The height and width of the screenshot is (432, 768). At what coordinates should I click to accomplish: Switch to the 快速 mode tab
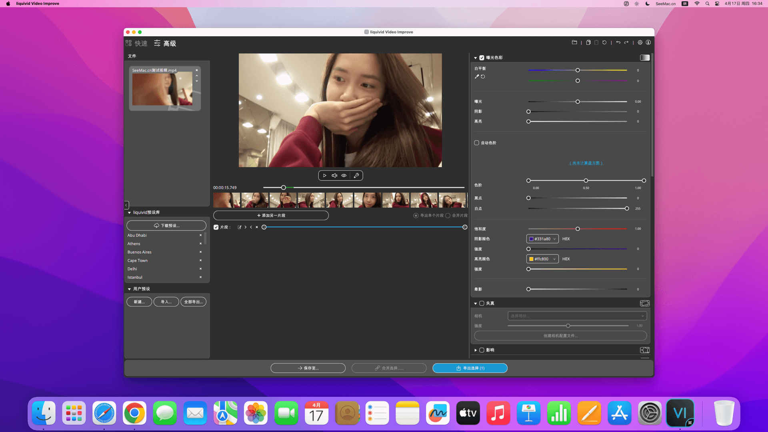tap(136, 43)
